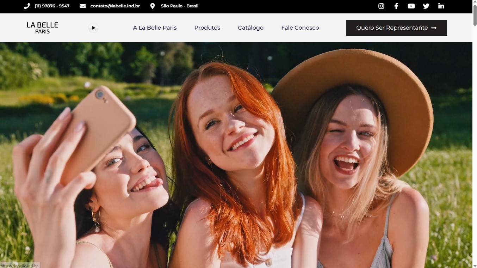477x268 pixels.
Task: Open the Catálogo menu item
Action: (250, 28)
